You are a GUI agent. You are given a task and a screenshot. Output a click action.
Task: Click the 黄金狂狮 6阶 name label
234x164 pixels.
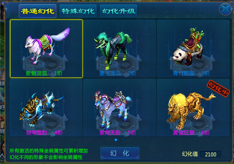click(191, 133)
